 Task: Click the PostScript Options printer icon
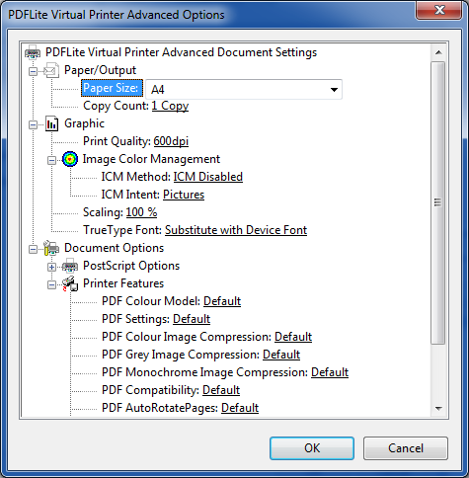point(70,266)
